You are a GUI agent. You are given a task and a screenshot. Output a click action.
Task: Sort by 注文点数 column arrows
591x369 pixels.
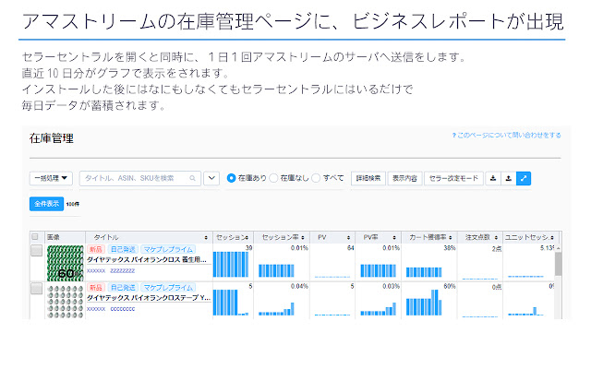click(x=496, y=238)
